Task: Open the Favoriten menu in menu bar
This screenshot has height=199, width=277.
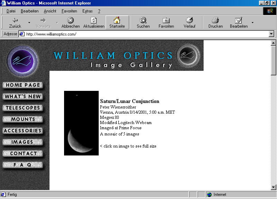Action: [x=69, y=11]
